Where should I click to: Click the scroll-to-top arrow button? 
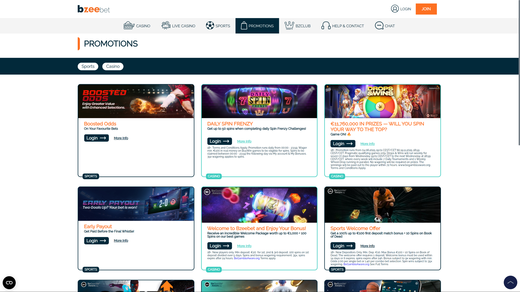[510, 282]
